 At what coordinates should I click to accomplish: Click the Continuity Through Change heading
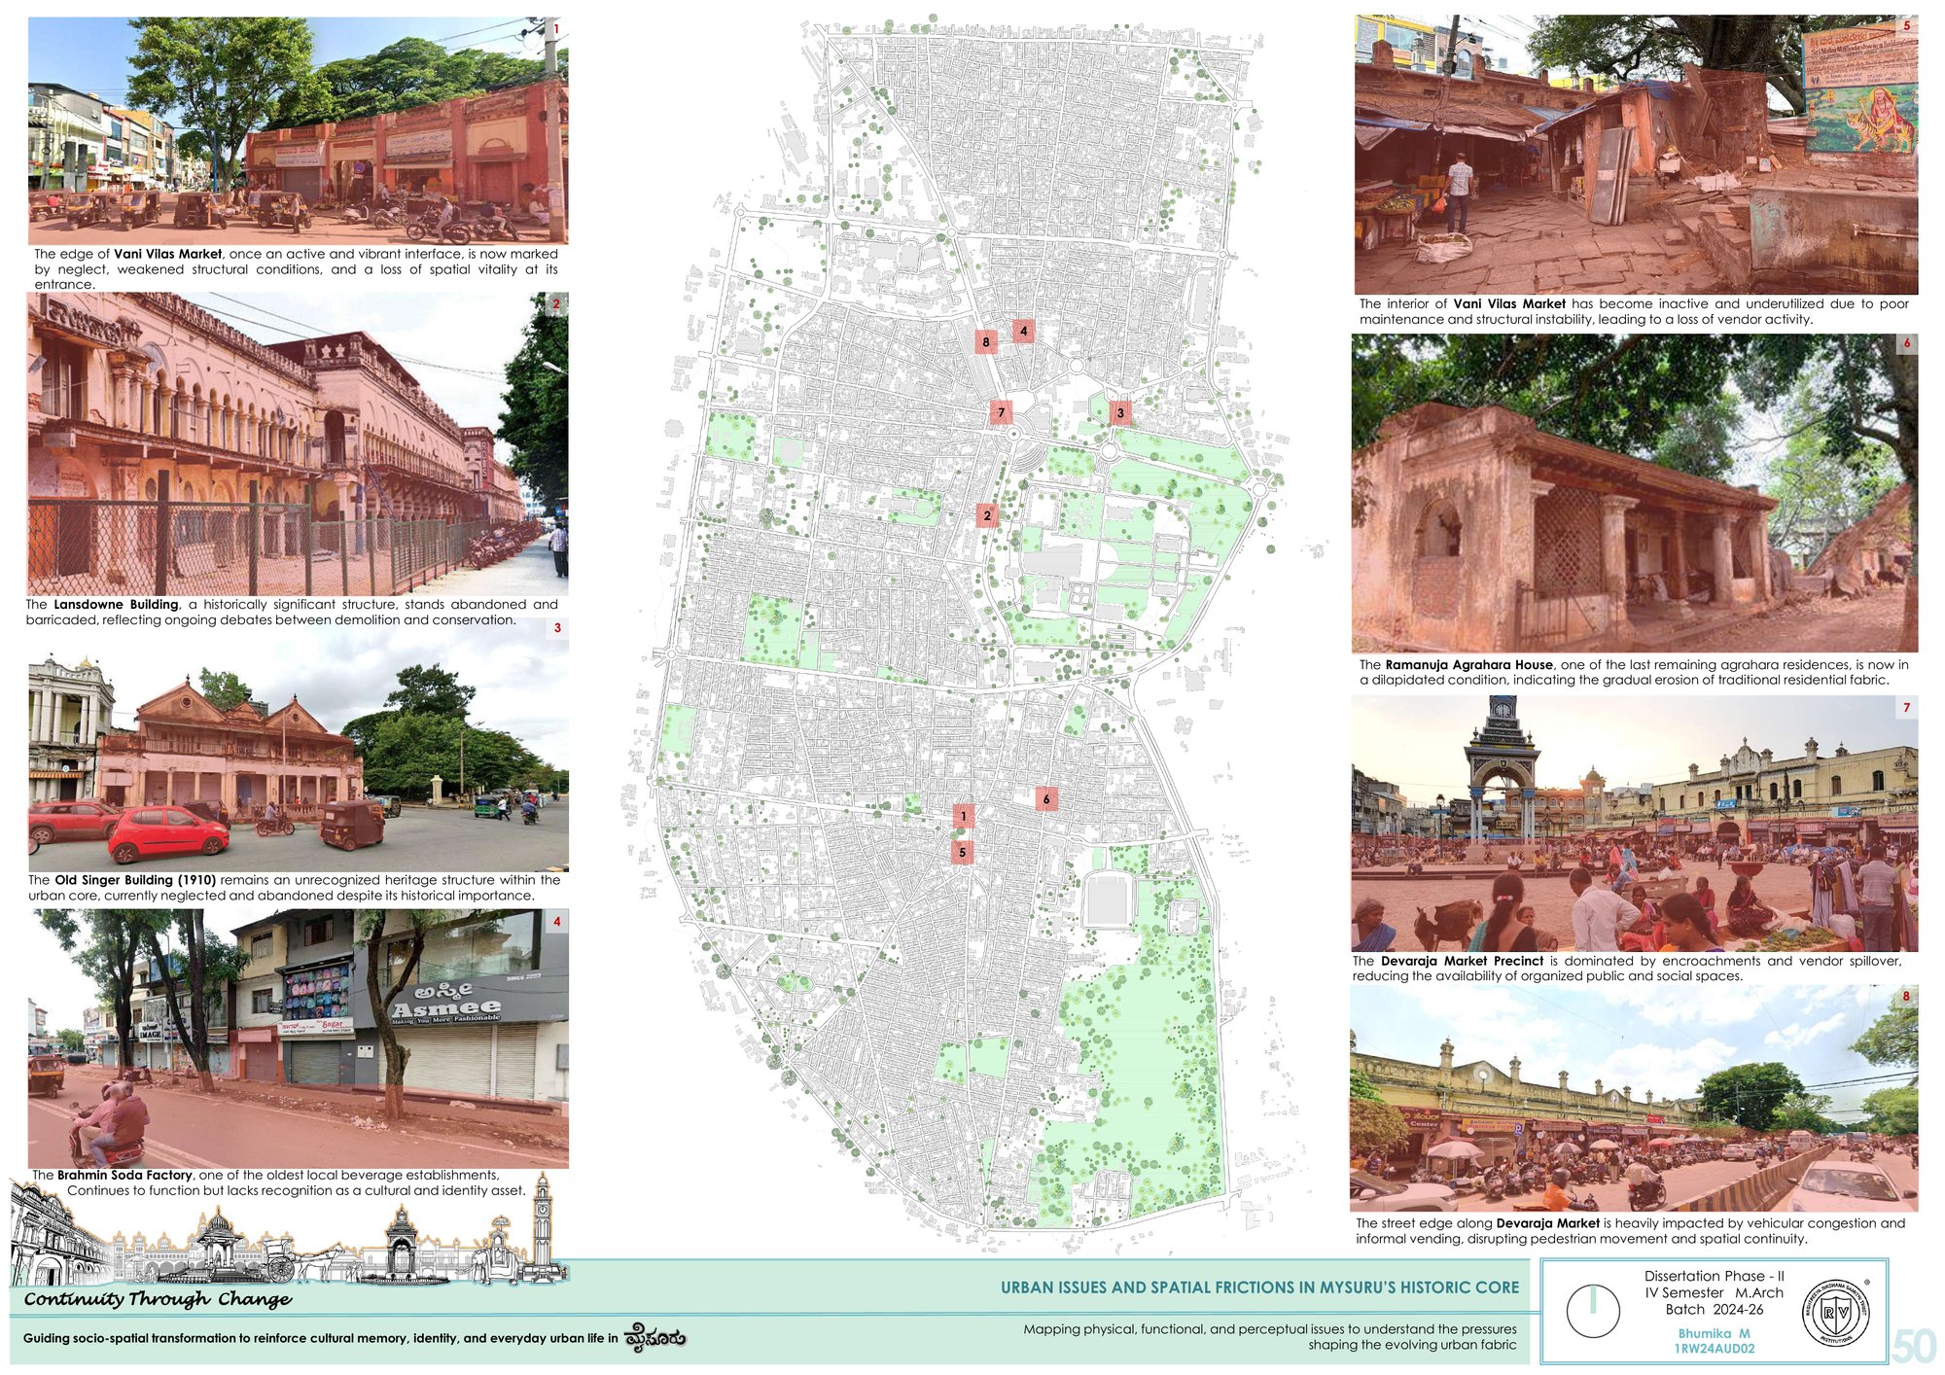[x=158, y=1299]
